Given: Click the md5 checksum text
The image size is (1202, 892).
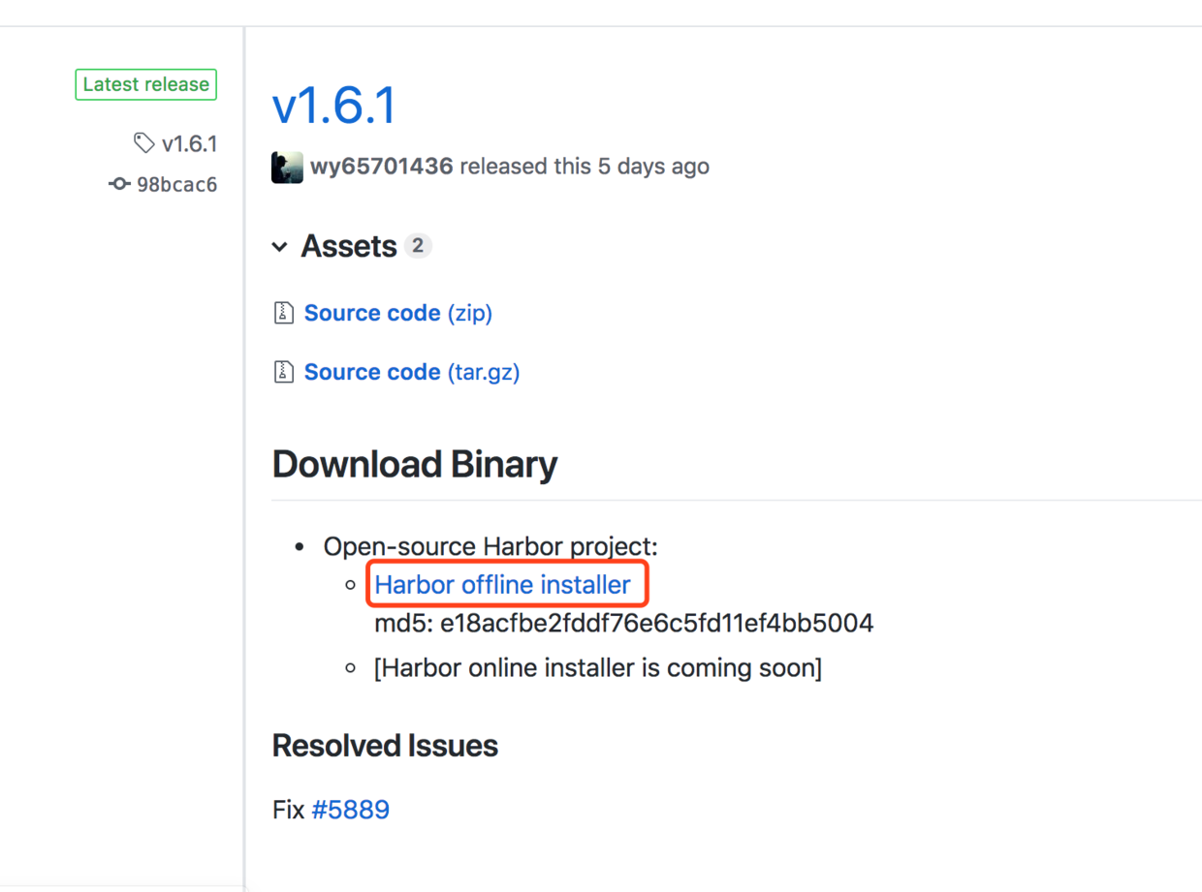Looking at the screenshot, I should pos(624,623).
